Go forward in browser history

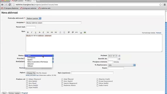[6, 5]
